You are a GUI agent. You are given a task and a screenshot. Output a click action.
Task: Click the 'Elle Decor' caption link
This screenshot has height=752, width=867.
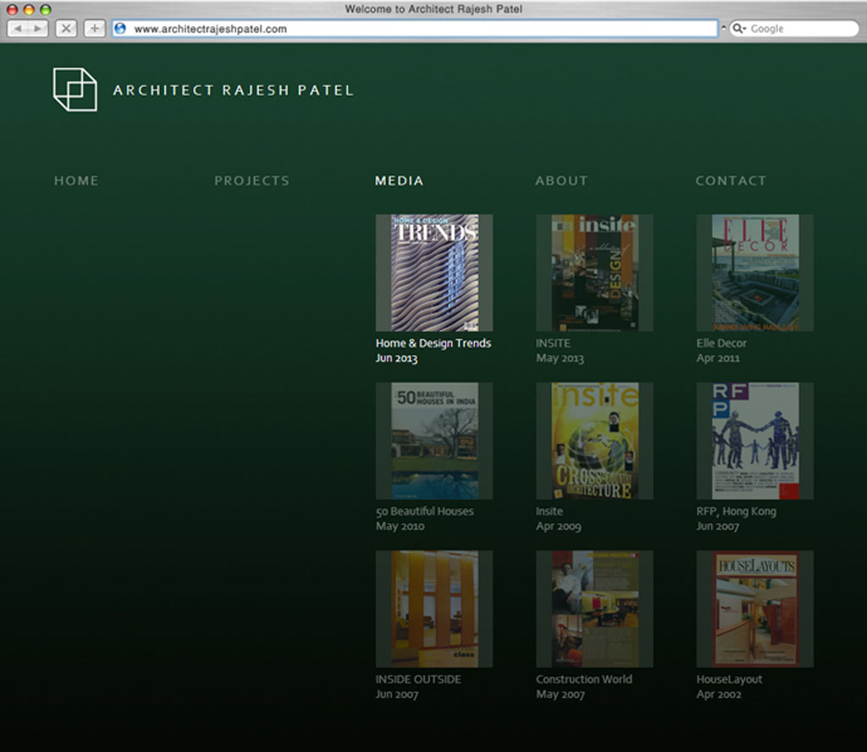click(721, 343)
